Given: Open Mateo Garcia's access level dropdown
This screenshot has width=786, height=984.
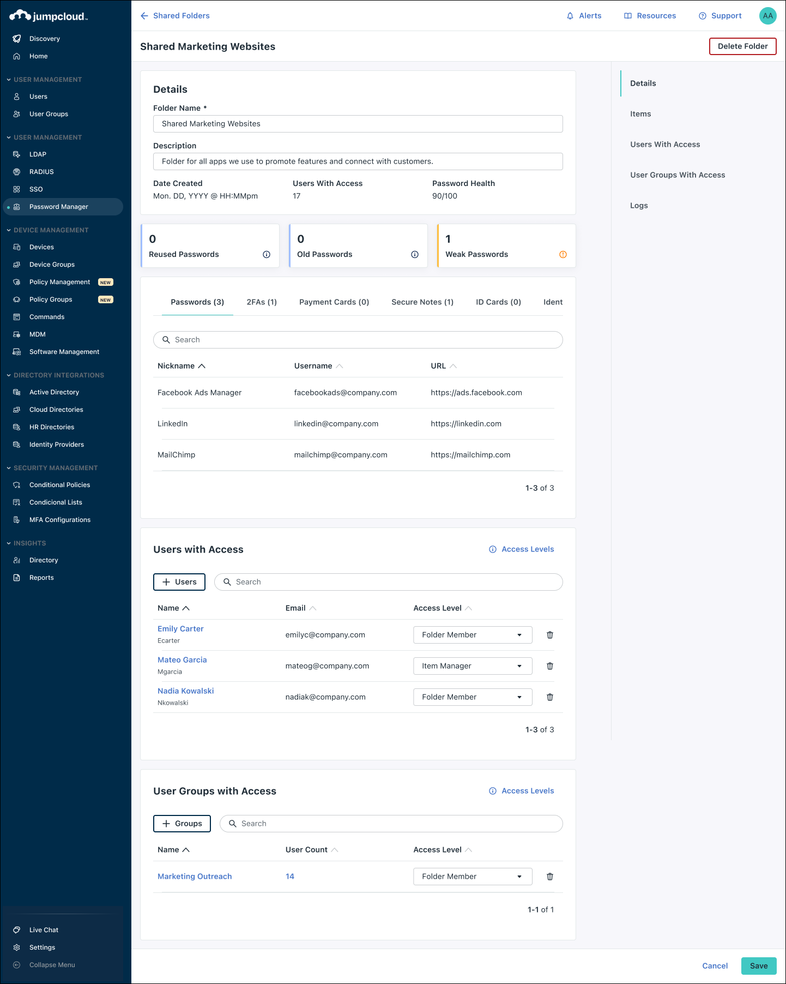Looking at the screenshot, I should point(472,666).
